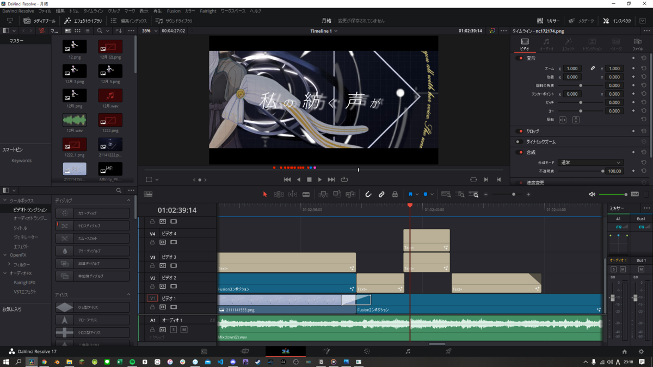The image size is (653, 367).
Task: Click the Insert Clip toolbar icon
Action: (323, 194)
